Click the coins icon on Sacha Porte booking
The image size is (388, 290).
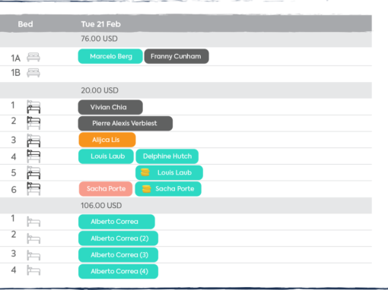[x=147, y=189]
